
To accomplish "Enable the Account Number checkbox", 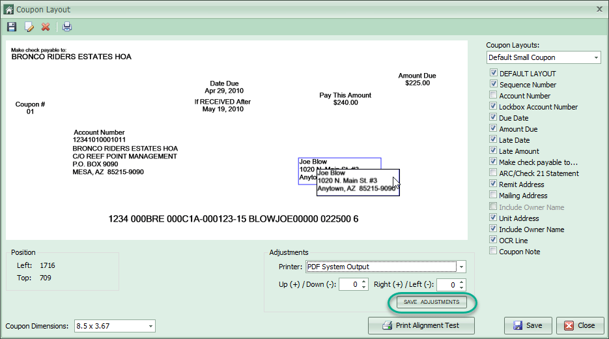I will coord(493,95).
